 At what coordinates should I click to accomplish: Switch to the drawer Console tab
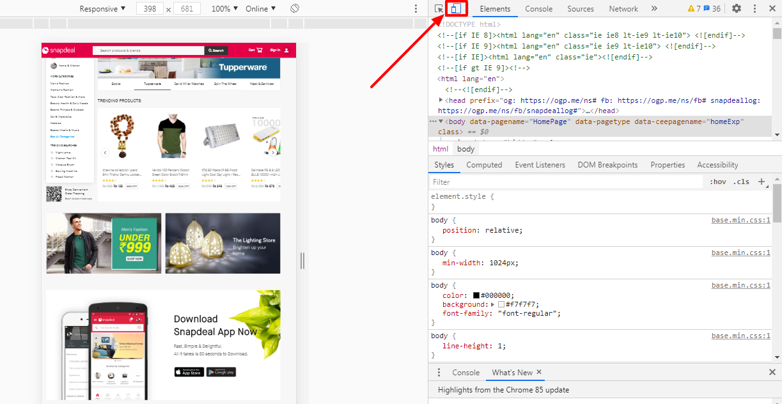(465, 373)
